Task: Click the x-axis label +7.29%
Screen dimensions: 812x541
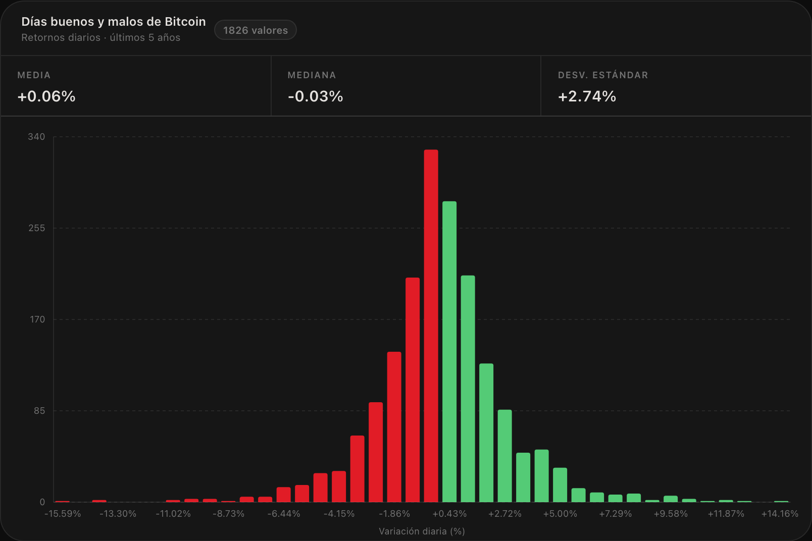Action: pos(616,514)
